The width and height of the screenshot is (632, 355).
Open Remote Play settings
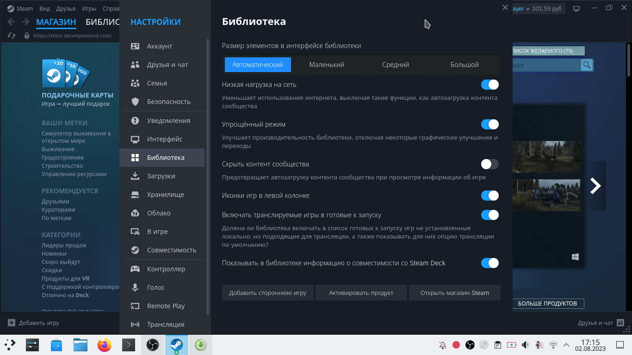pos(162,306)
